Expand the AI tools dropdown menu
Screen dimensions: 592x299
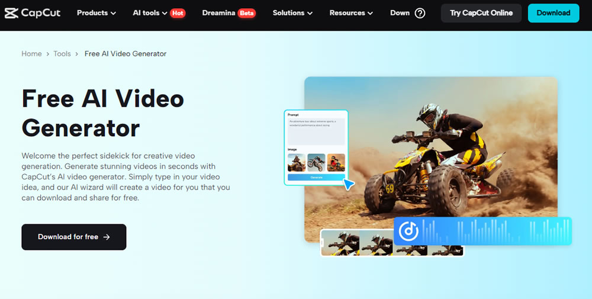click(x=150, y=13)
